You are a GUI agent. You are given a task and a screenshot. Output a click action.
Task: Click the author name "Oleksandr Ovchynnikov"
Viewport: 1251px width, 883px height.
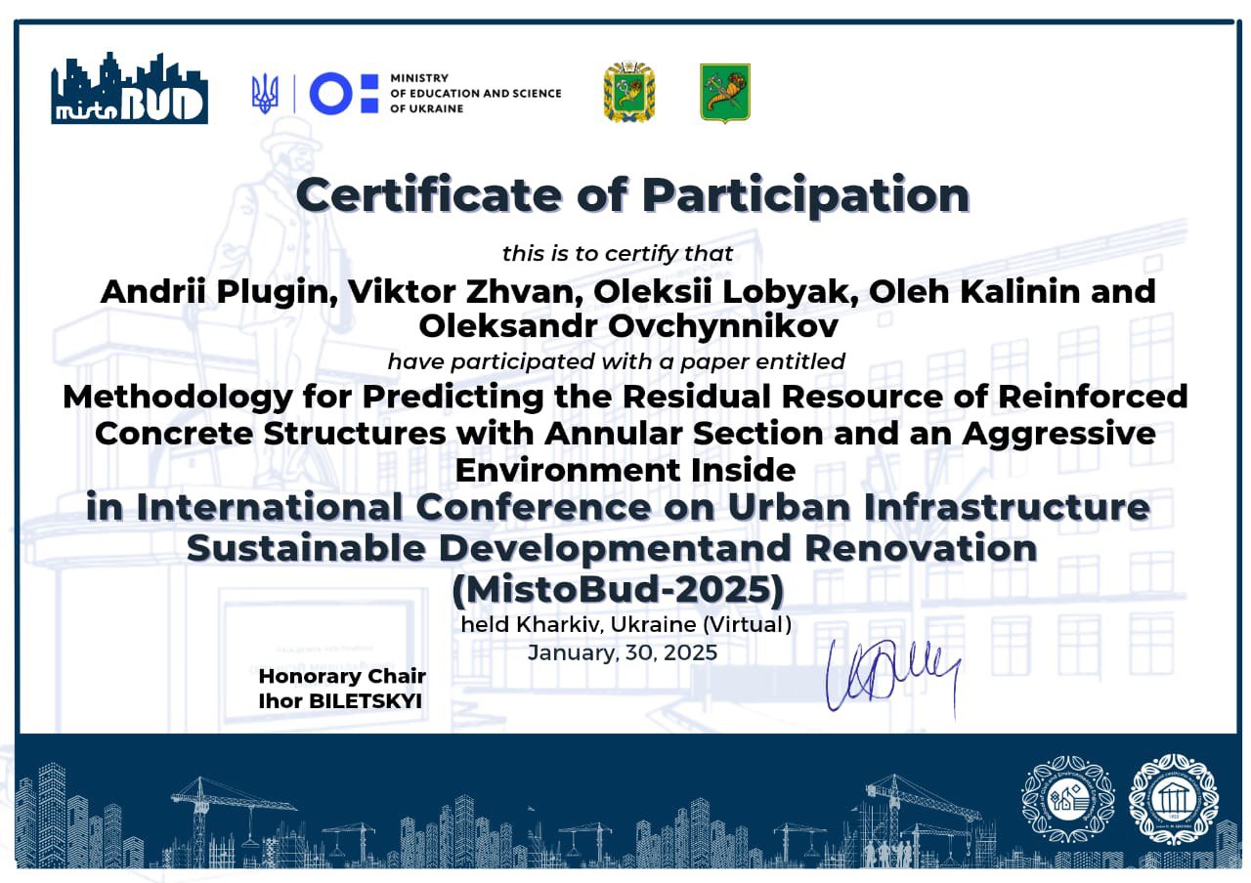pyautogui.click(x=627, y=326)
